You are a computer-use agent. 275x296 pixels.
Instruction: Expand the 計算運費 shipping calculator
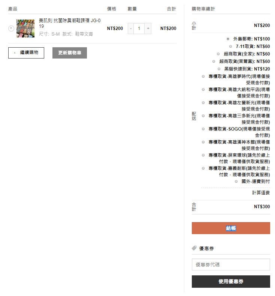point(261,193)
